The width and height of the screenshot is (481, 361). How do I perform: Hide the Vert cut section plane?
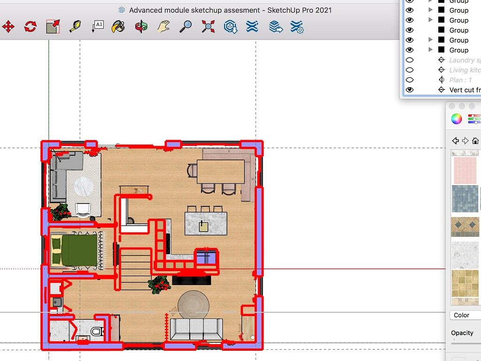coord(410,90)
